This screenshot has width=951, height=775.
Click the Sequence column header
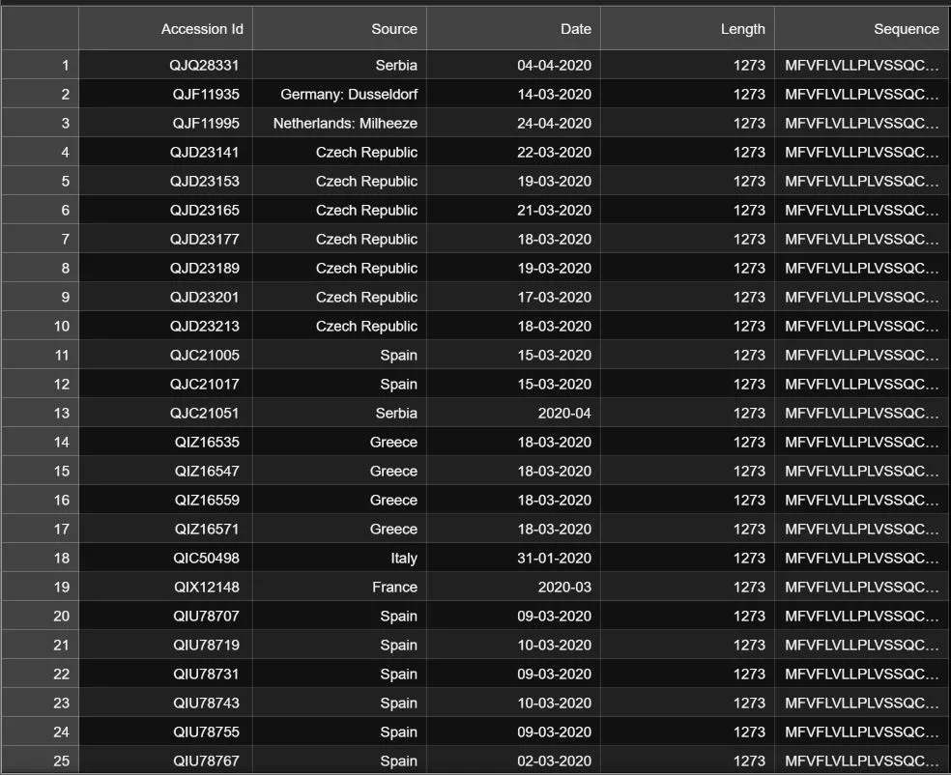(x=862, y=28)
